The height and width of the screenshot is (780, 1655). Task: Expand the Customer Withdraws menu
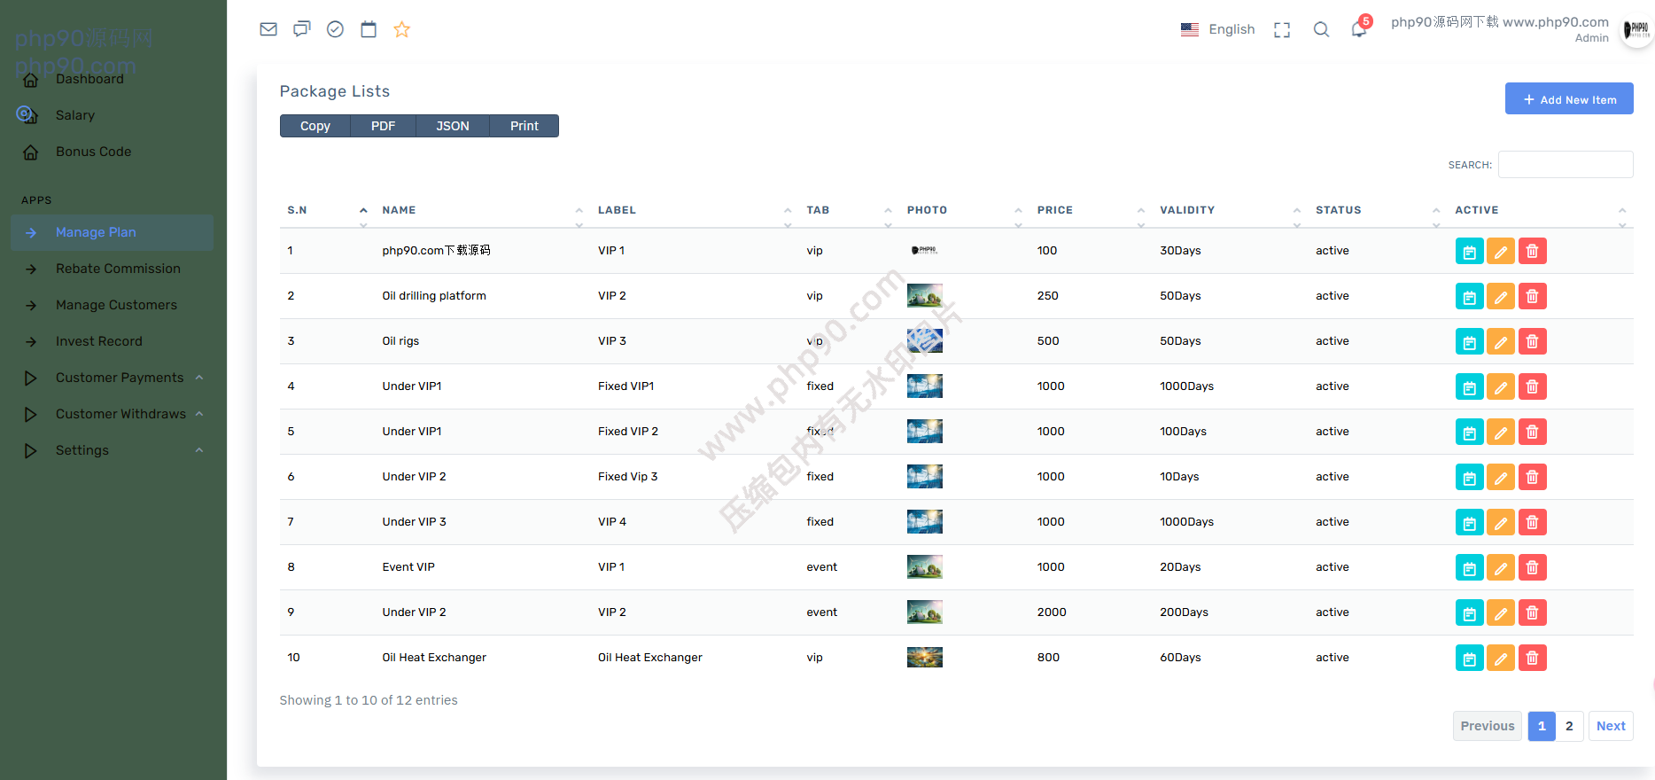(120, 414)
